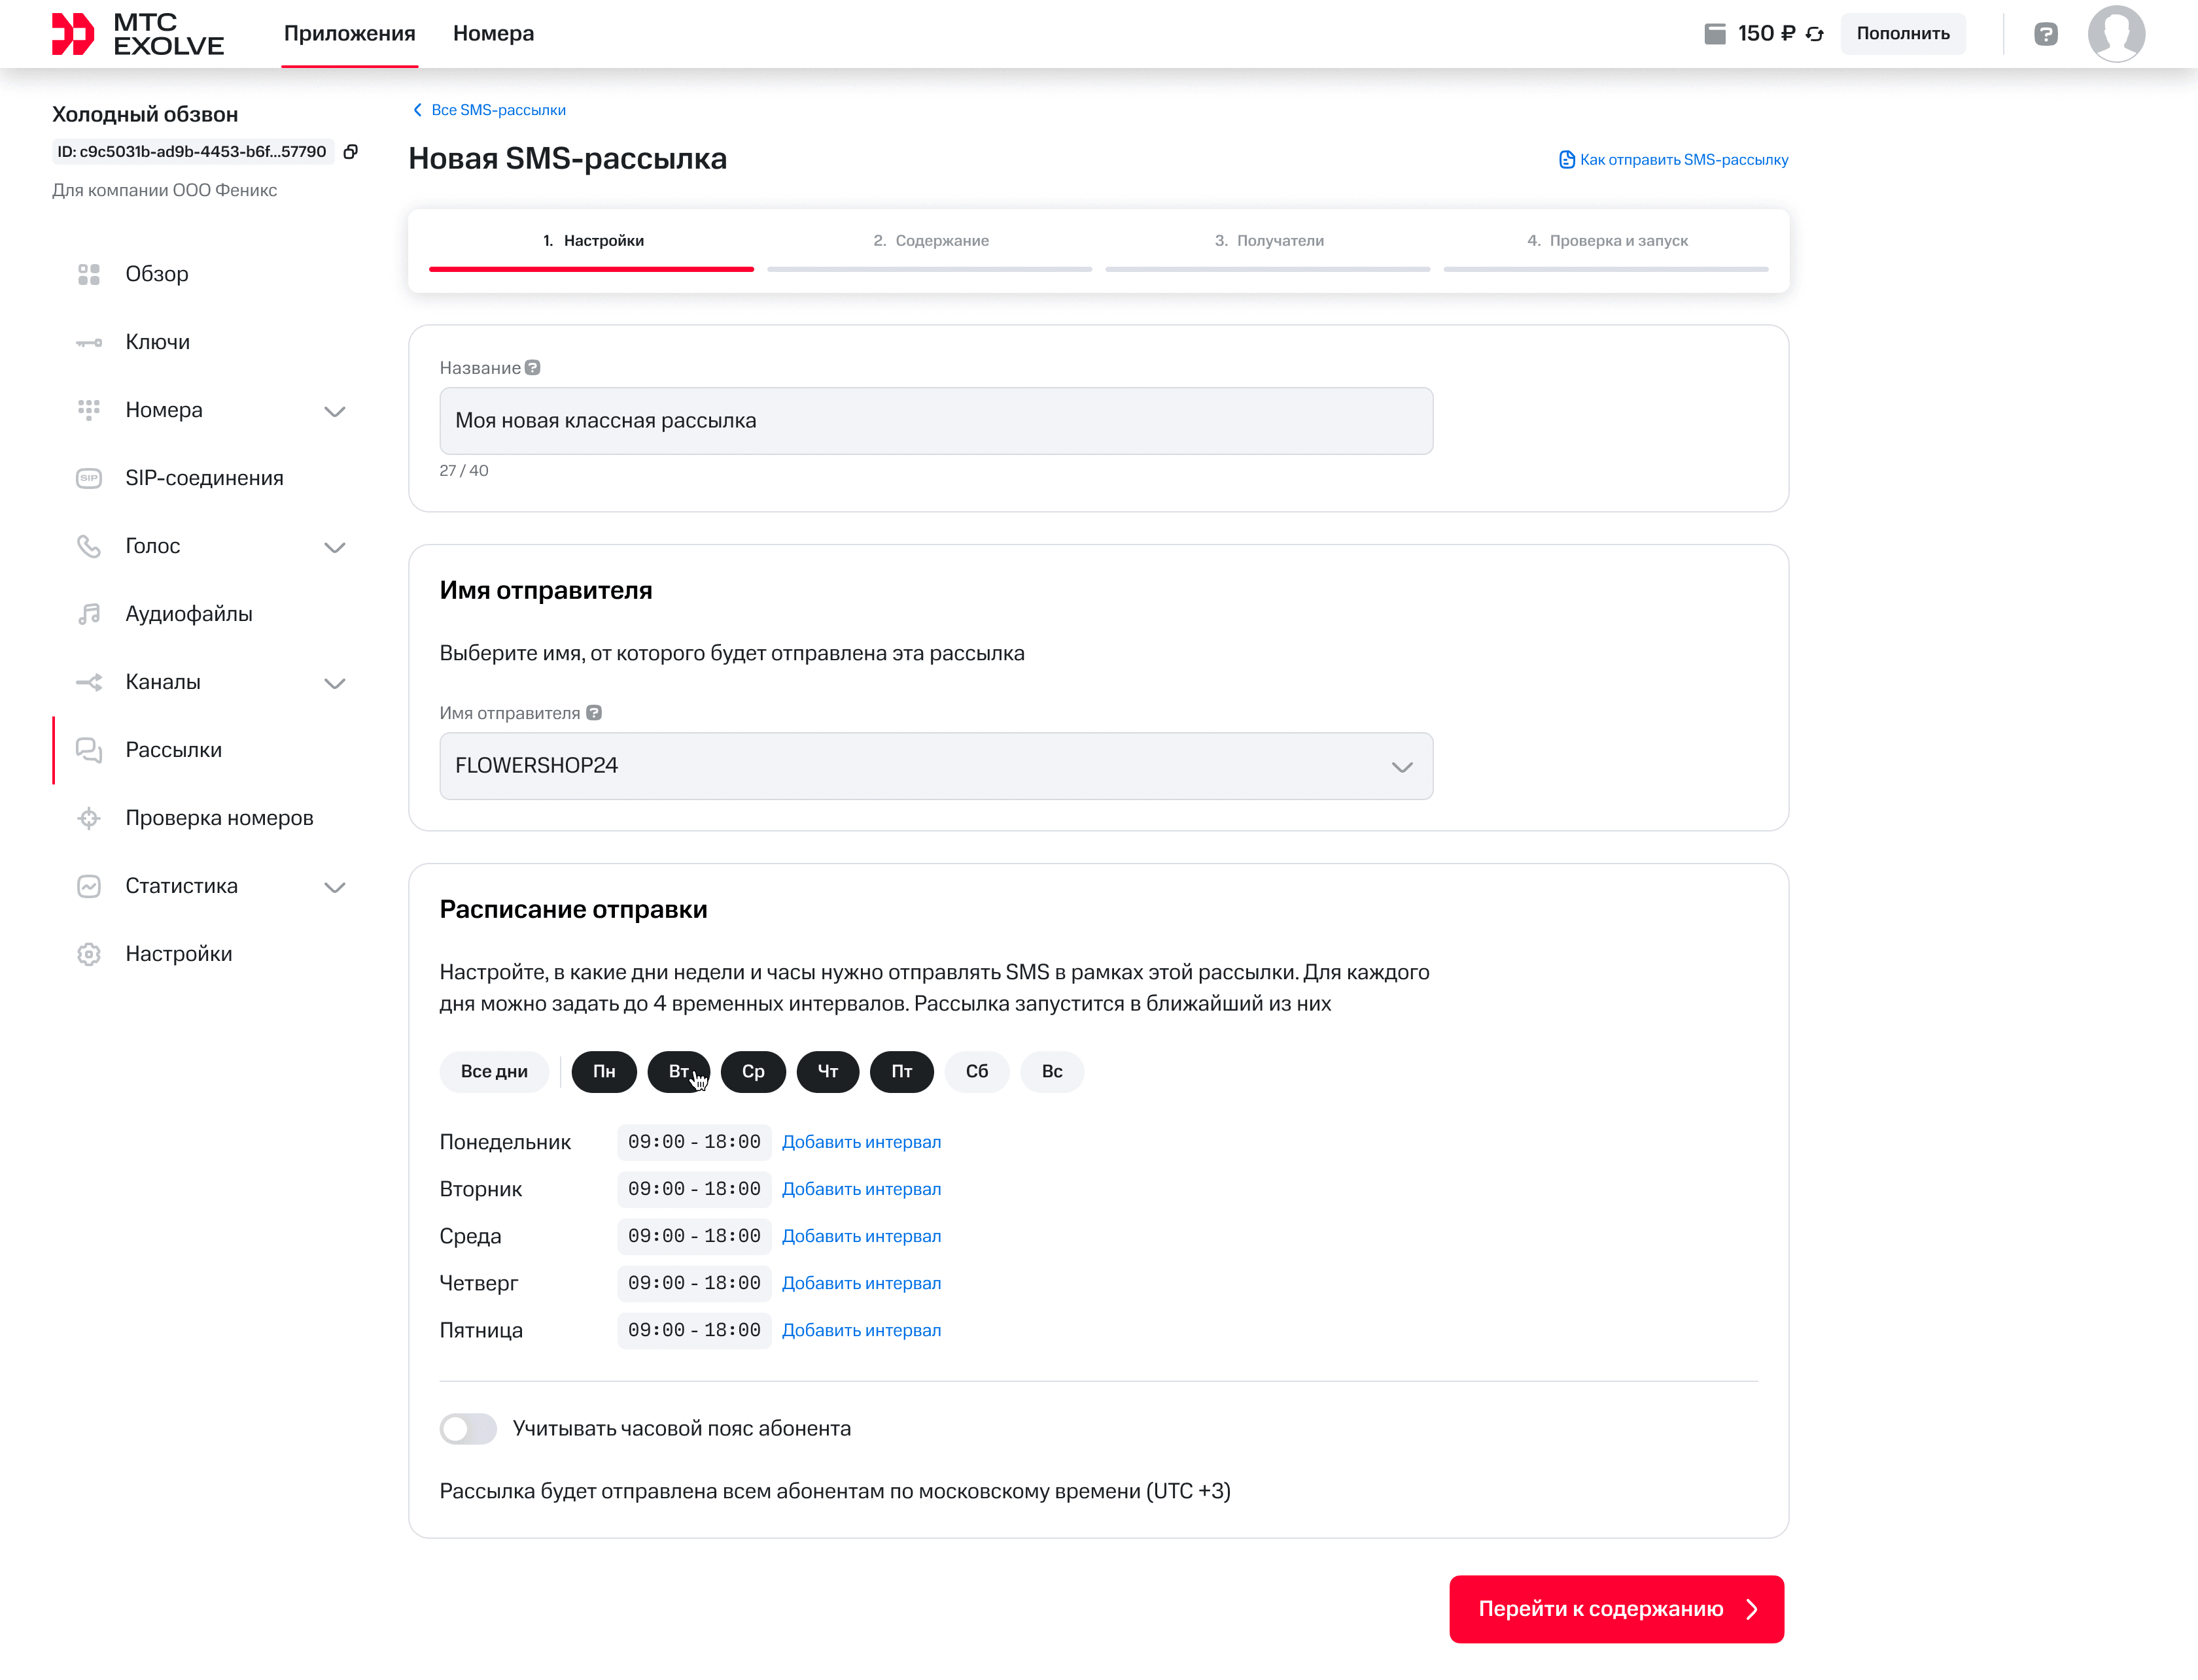The width and height of the screenshot is (2198, 1680).
Task: Click the Аудиофайлы music note icon
Action: [x=89, y=614]
